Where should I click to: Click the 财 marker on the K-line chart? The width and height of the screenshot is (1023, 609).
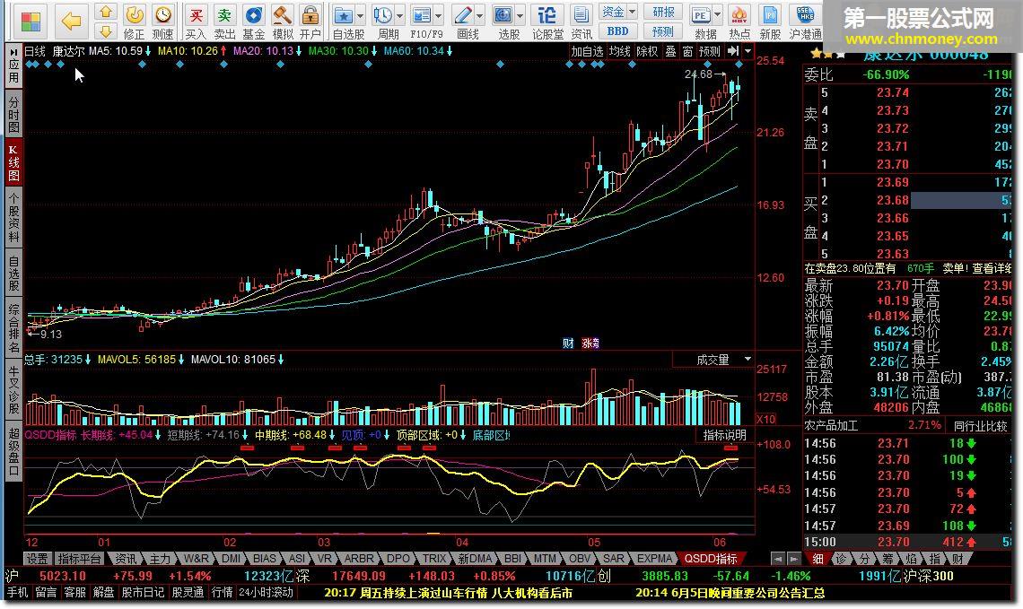coord(568,343)
